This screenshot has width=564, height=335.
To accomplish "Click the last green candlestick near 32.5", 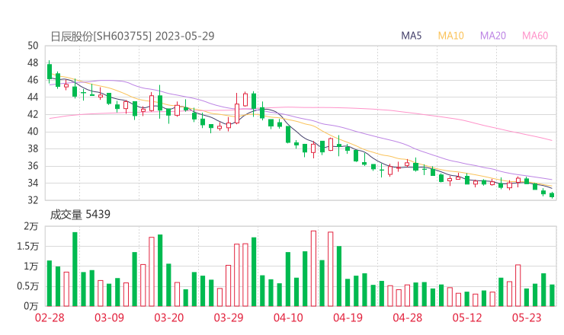I will [552, 195].
